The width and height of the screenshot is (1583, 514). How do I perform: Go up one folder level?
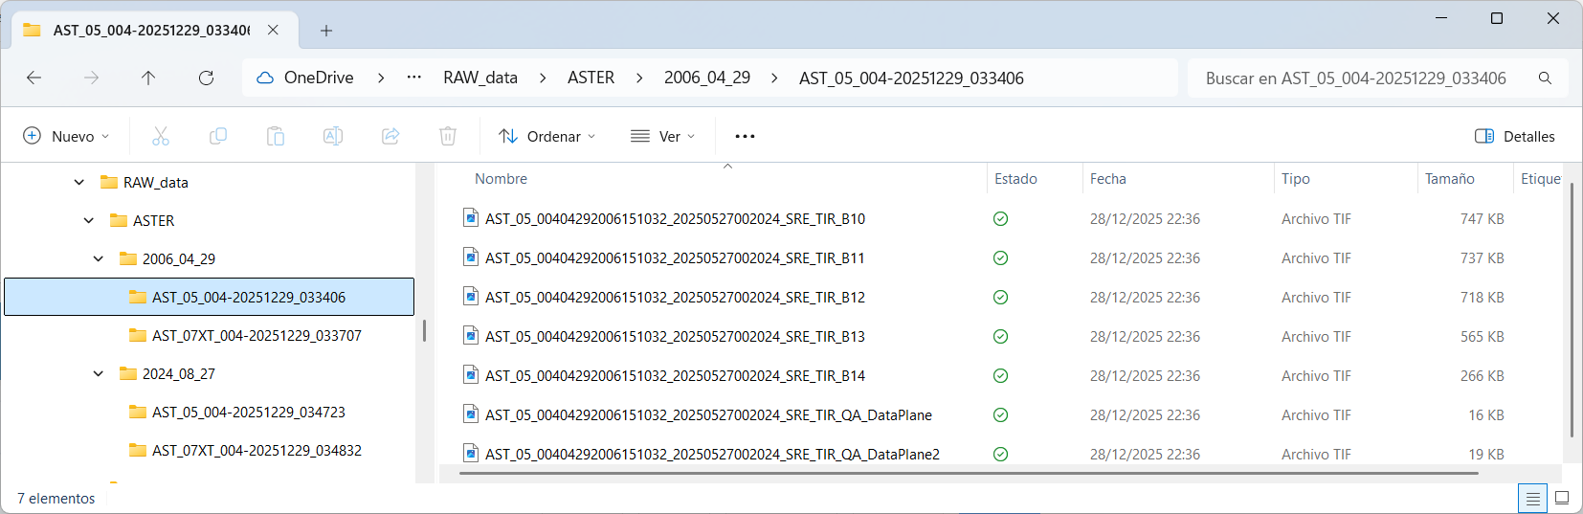(x=148, y=78)
